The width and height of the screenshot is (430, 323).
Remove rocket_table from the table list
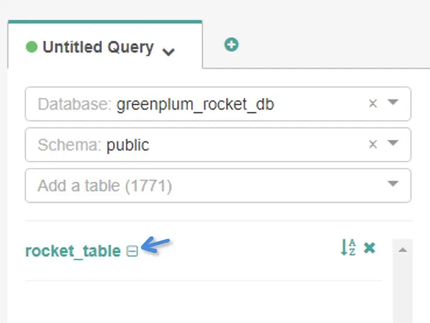click(369, 248)
